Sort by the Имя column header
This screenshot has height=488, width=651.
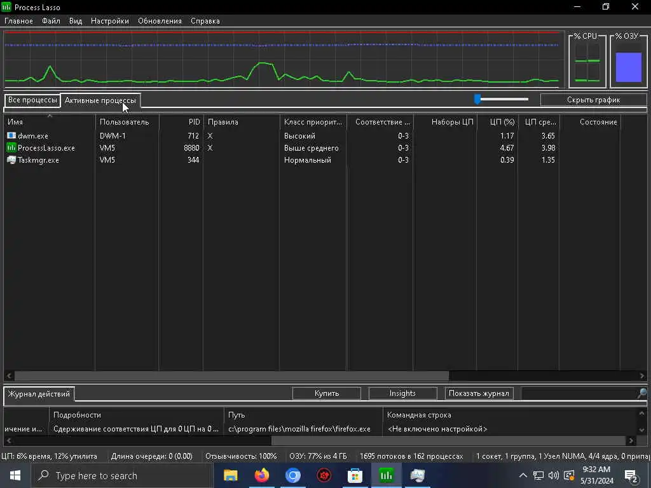pyautogui.click(x=50, y=122)
